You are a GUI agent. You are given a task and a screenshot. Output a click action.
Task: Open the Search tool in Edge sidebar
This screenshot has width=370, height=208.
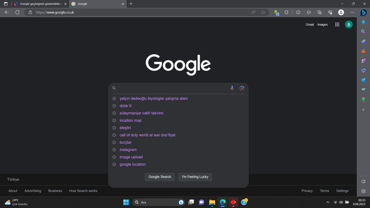[364, 32]
